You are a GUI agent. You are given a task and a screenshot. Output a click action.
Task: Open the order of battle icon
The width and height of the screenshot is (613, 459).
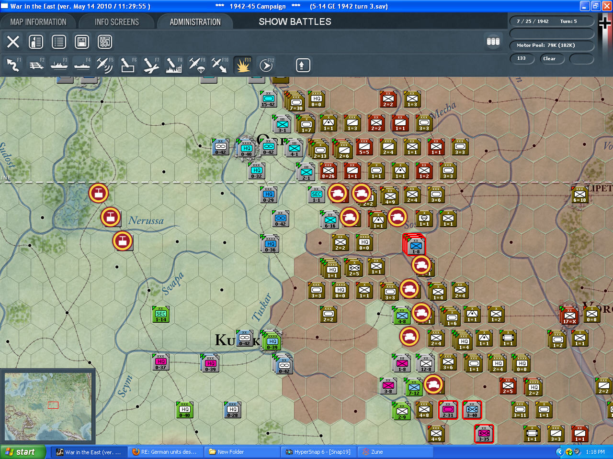click(36, 42)
